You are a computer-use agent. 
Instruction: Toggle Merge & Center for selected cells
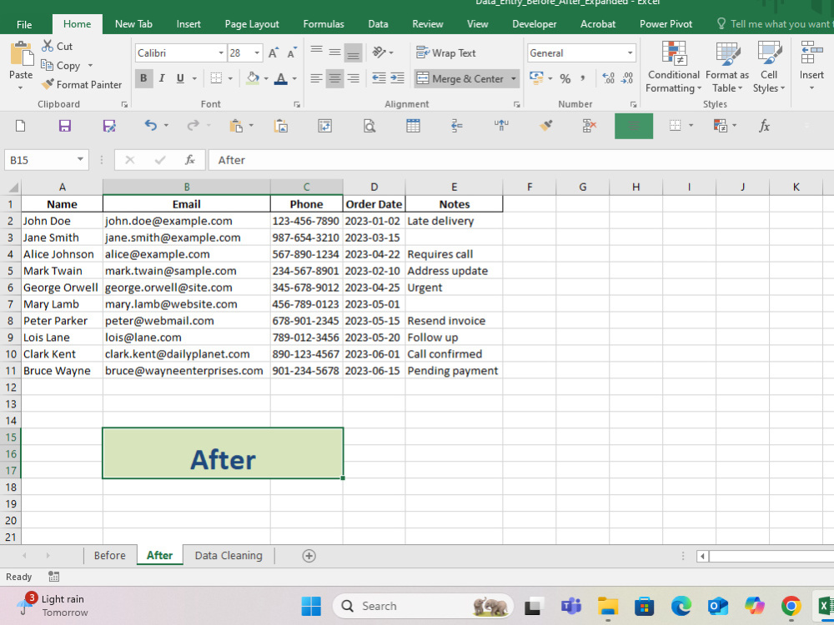coord(460,78)
